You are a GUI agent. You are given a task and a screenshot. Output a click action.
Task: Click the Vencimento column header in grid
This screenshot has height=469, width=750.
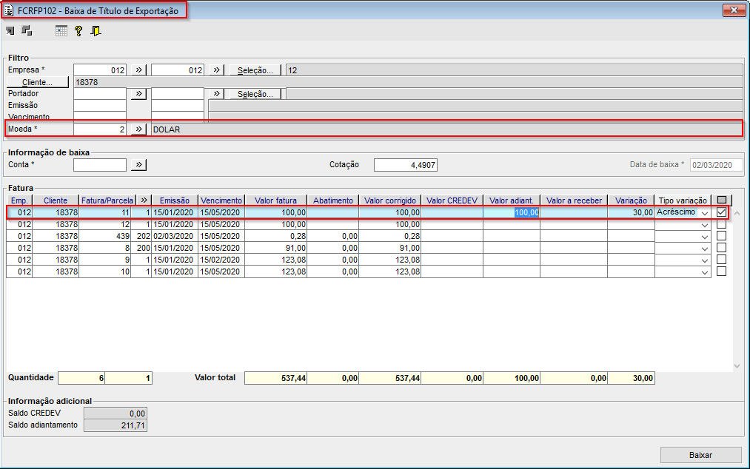point(221,200)
